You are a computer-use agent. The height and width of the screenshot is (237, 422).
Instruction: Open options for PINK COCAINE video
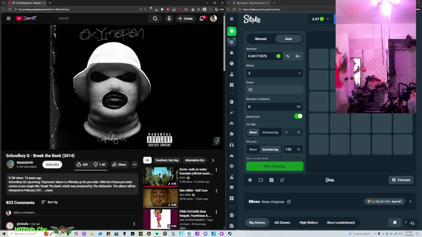[x=216, y=212]
